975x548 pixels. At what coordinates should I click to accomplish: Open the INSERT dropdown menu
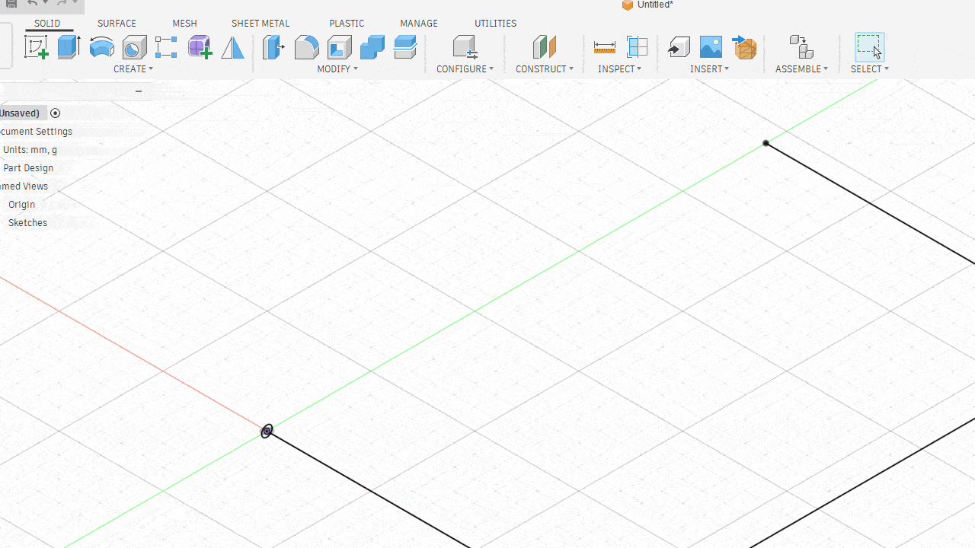pyautogui.click(x=709, y=69)
